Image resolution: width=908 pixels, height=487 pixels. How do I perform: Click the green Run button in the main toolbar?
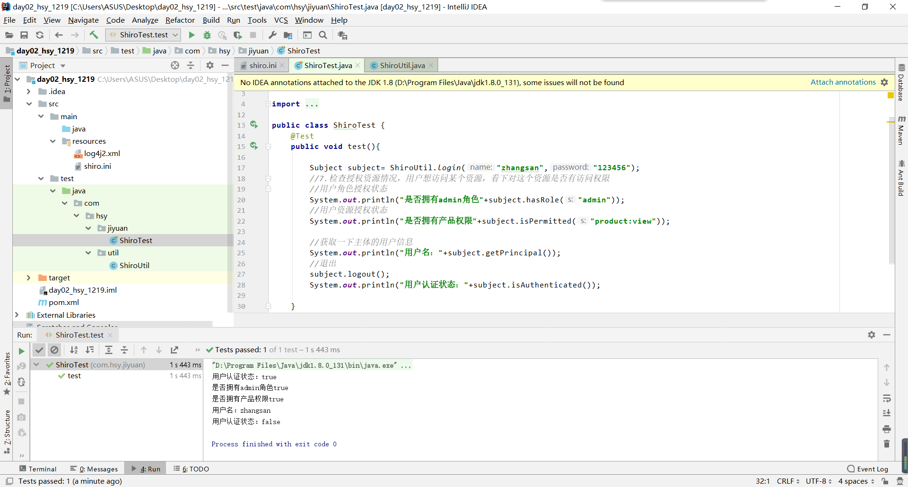tap(192, 35)
